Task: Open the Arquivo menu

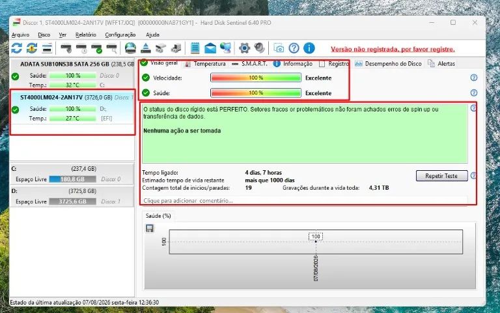Action: tap(20, 35)
